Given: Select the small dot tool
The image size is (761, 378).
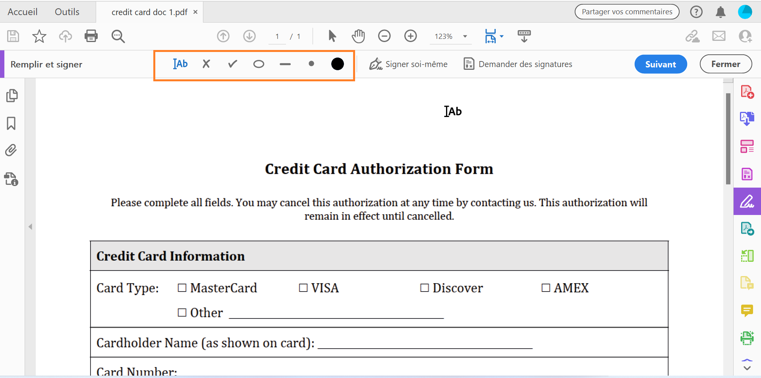Looking at the screenshot, I should (311, 63).
